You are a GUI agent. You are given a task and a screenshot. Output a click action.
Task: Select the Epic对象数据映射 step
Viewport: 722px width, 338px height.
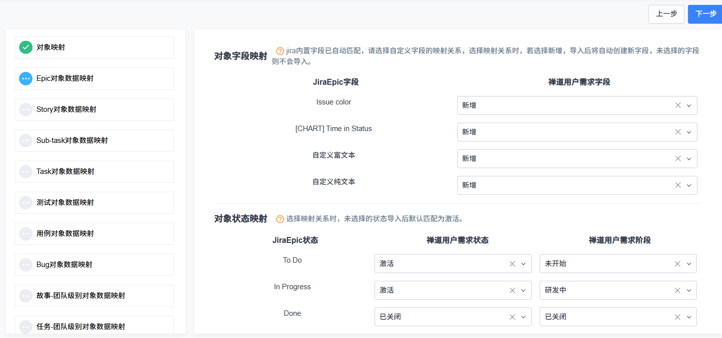point(94,78)
